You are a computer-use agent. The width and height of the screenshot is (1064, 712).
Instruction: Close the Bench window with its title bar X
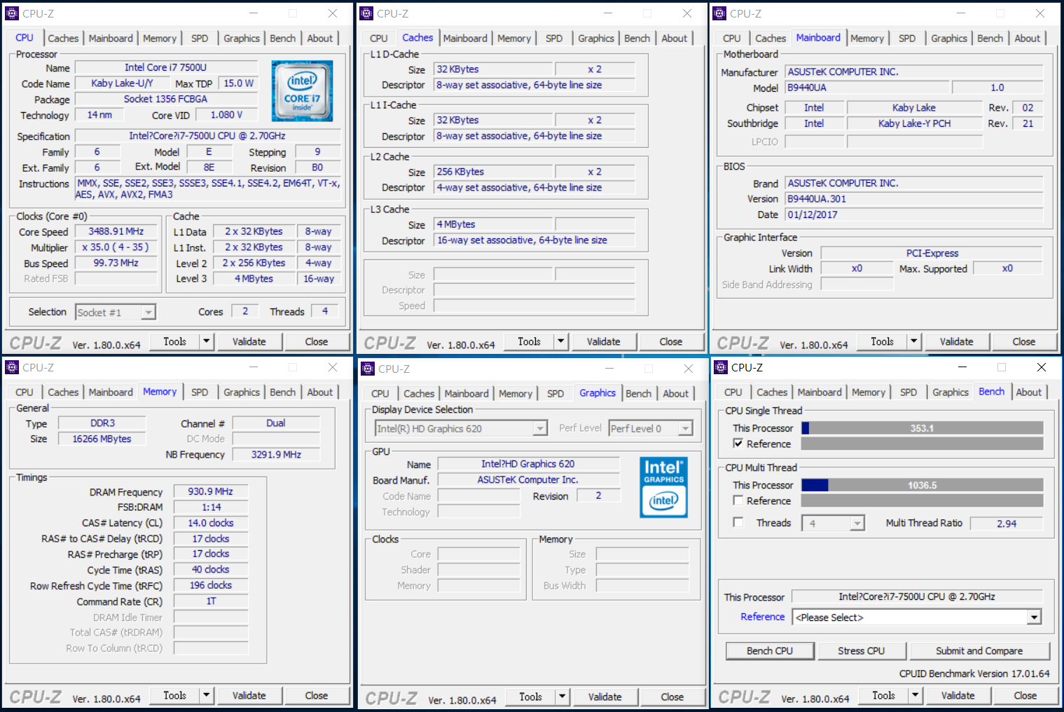[1042, 367]
